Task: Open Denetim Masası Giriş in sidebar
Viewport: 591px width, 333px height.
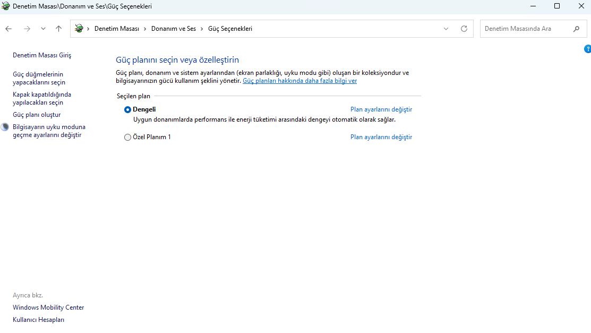Action: (x=41, y=55)
